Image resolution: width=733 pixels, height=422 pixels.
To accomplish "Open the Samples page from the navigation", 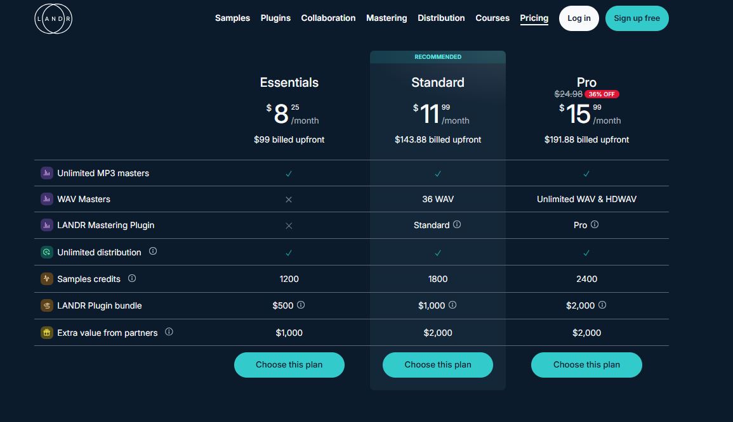I will click(x=232, y=18).
